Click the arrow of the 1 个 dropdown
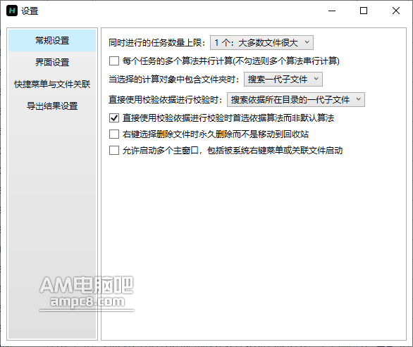 [307, 42]
